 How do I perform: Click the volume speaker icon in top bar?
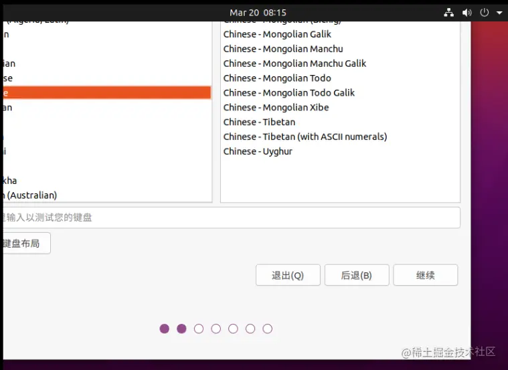467,13
